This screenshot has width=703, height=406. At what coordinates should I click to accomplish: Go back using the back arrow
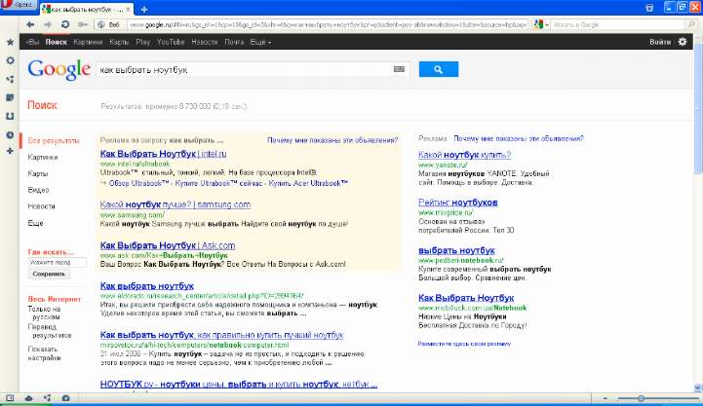point(30,24)
